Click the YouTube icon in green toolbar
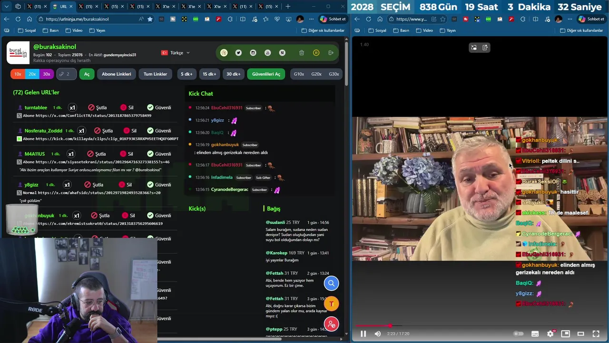Viewport: 609px width, 343px height. 267,53
